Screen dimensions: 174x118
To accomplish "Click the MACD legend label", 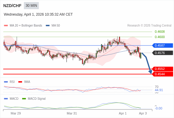I will point(14,99).
